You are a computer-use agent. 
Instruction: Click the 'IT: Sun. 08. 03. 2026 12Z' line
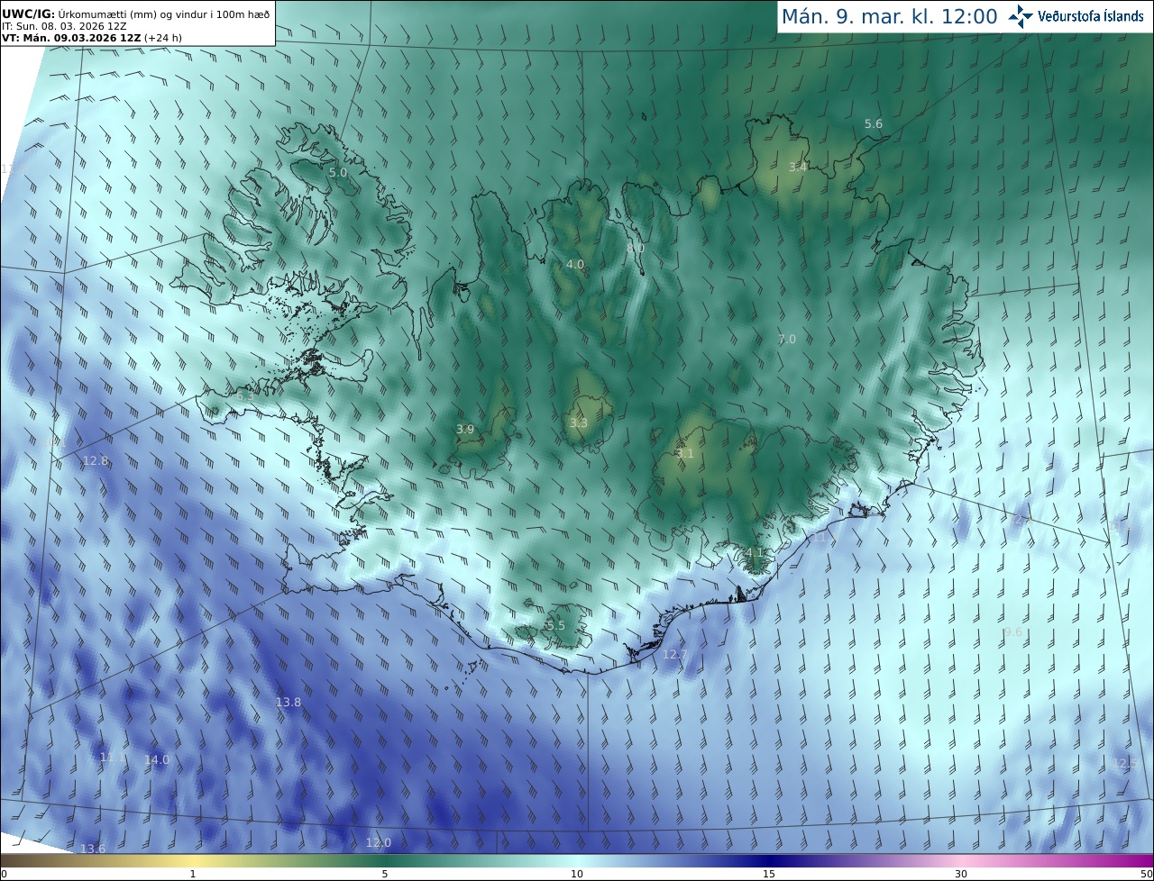point(64,26)
